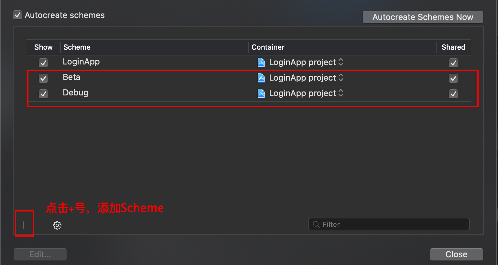This screenshot has width=498, height=265.
Task: Click the Close button
Action: click(x=457, y=254)
